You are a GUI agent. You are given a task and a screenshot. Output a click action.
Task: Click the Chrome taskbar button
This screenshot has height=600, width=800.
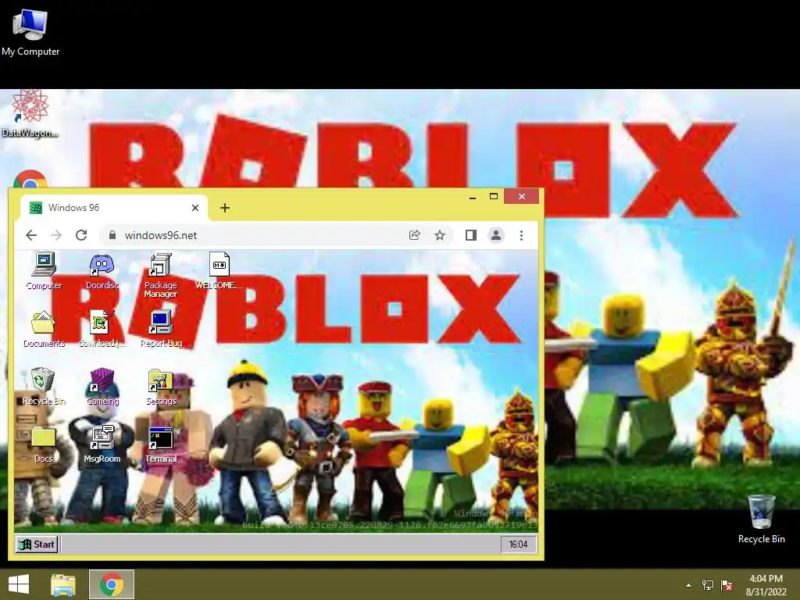(111, 584)
